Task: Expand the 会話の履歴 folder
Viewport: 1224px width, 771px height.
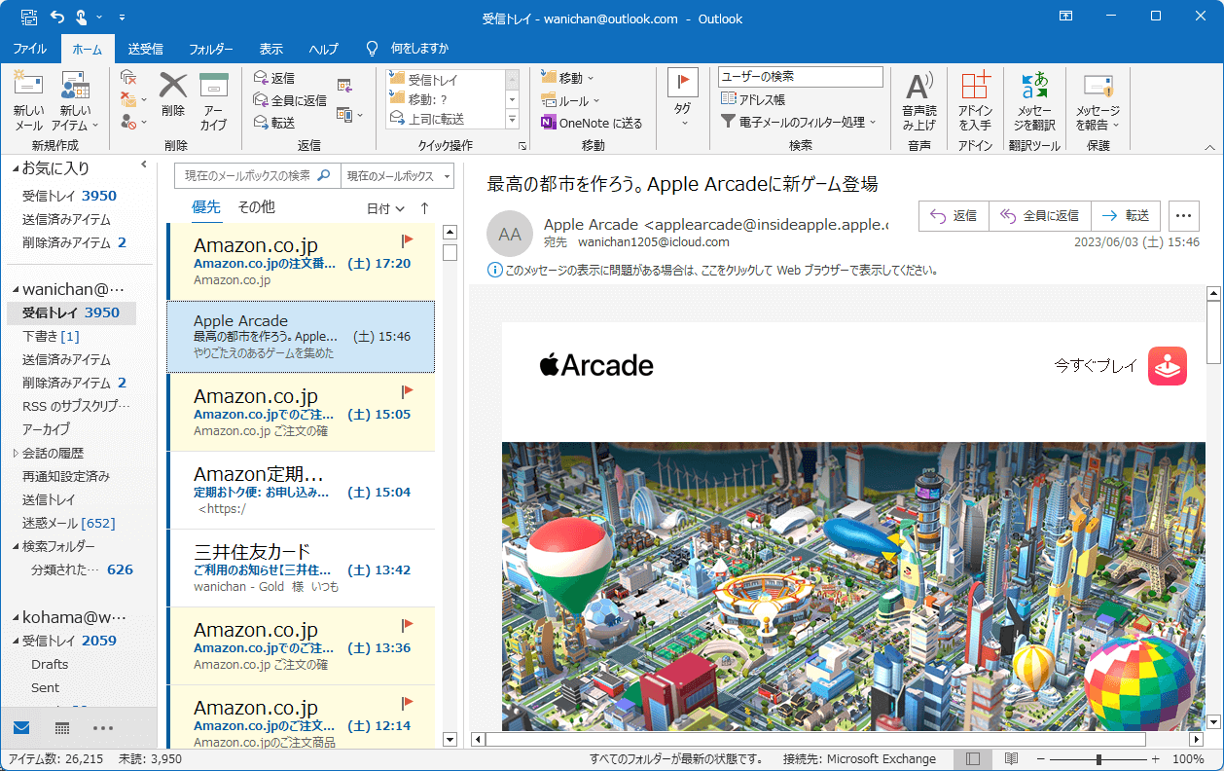Action: pos(15,453)
